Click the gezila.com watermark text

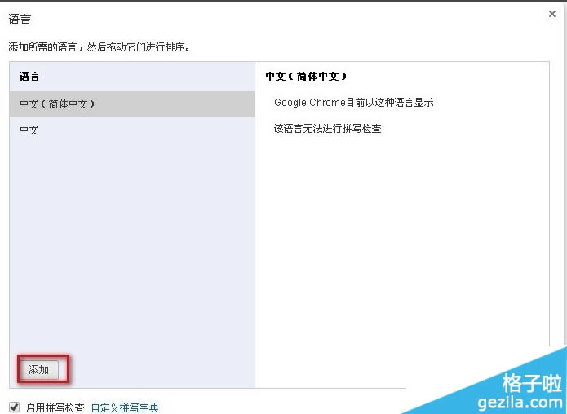(520, 402)
